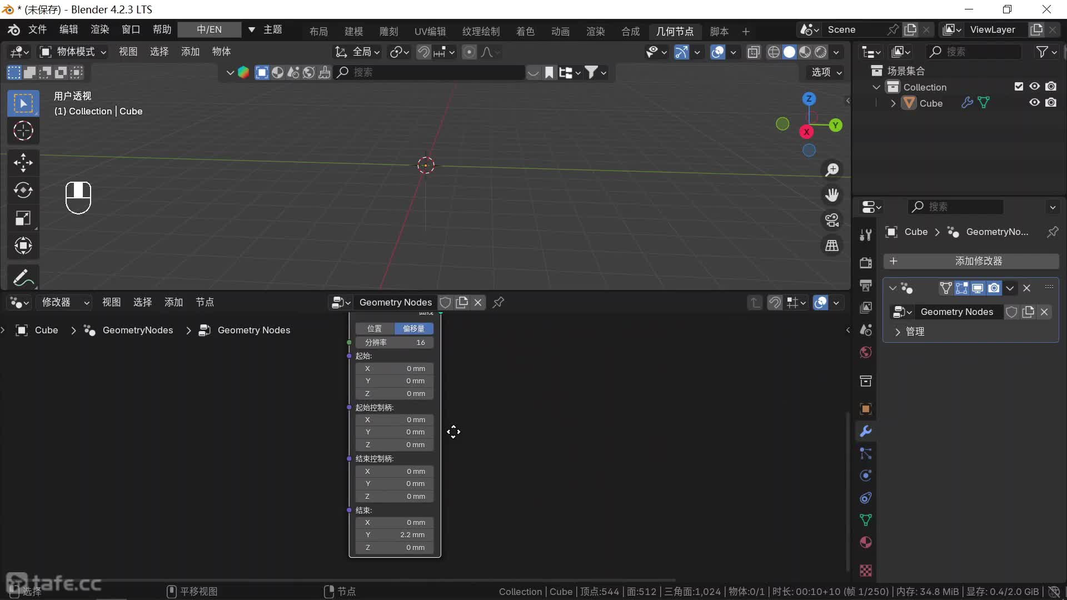Image resolution: width=1067 pixels, height=600 pixels.
Task: Expand the Cube item in outliner
Action: point(893,103)
